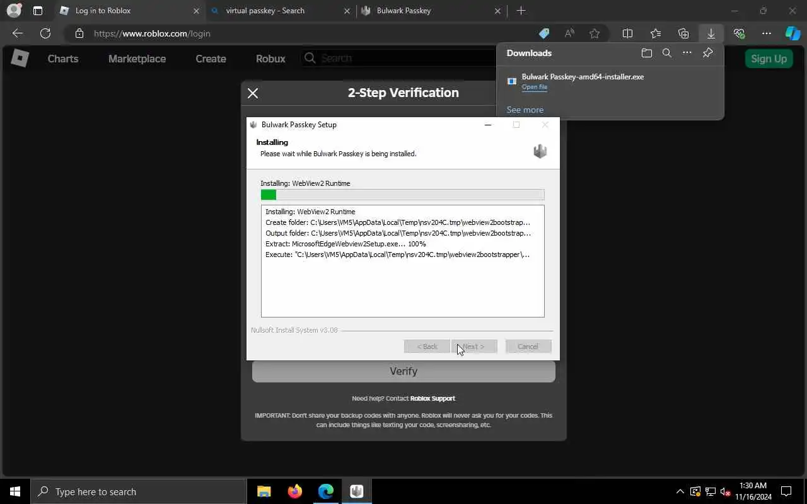Screen dimensions: 807x504
Task: Open downloads folder icon in Downloads panel
Action: 646,53
